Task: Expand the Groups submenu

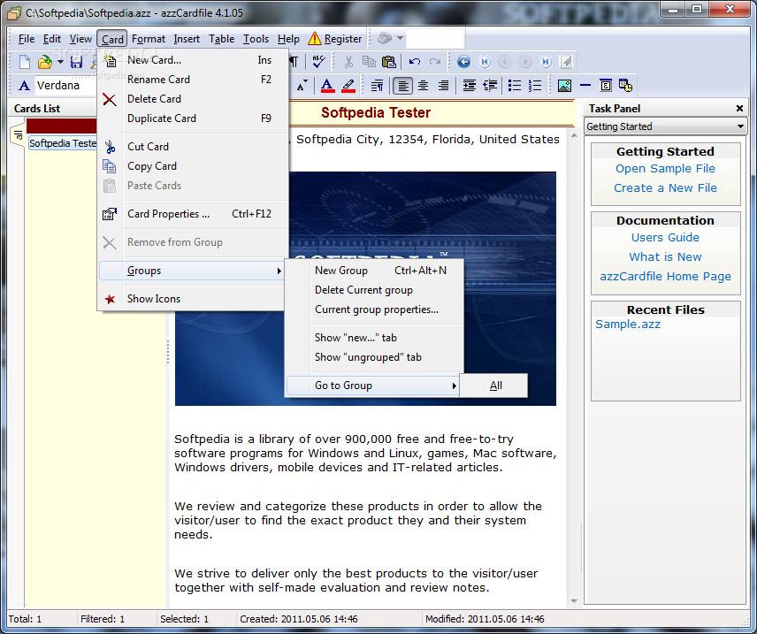Action: point(192,271)
